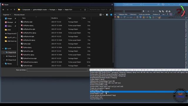188x106 pixels.
Task: Select Réseau in navigation pane
Action: coord(9,64)
